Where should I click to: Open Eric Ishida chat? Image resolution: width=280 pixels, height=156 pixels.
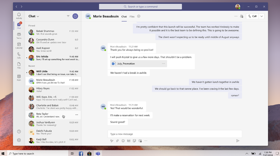click(53, 58)
